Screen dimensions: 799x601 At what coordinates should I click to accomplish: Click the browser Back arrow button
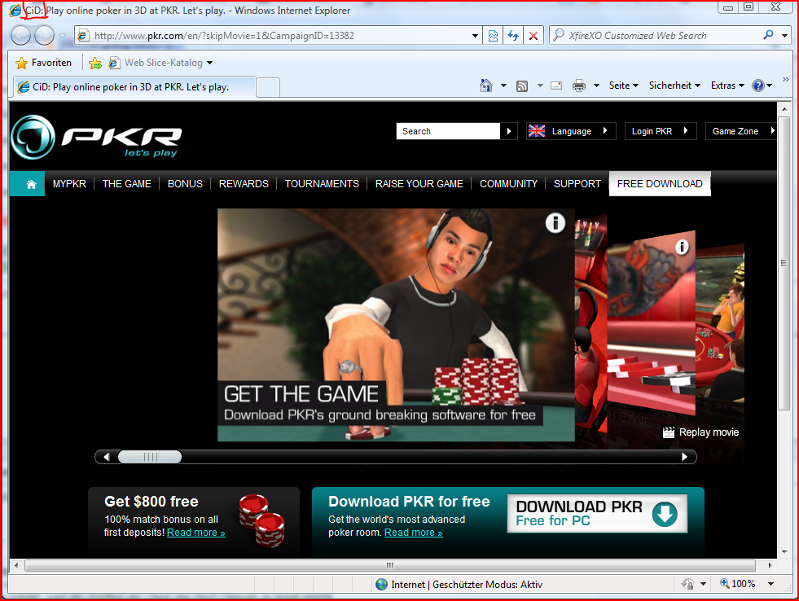(21, 36)
